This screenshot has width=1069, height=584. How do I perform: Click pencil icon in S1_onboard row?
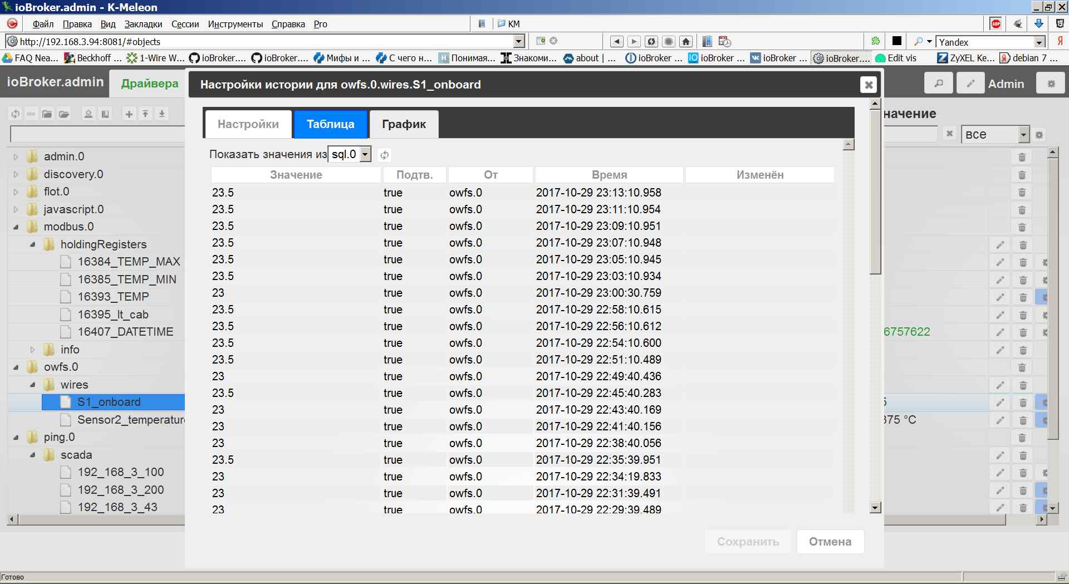pyautogui.click(x=1001, y=403)
